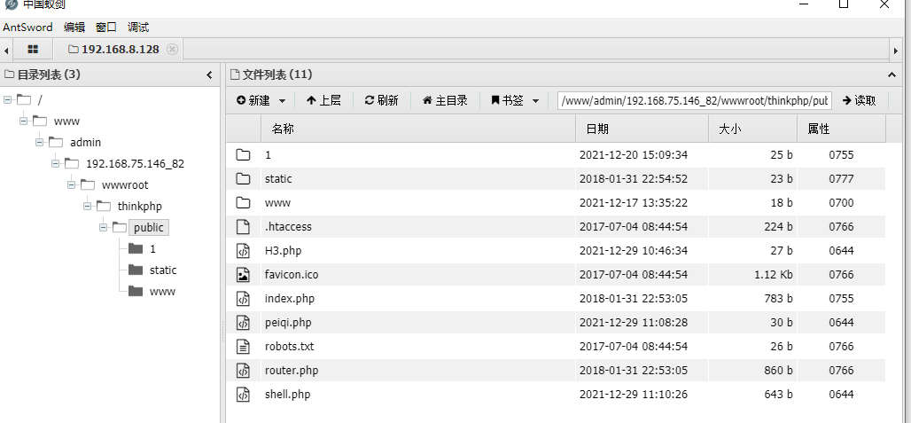Open the 编辑 menu
Viewport: 911px width, 423px height.
pos(74,27)
